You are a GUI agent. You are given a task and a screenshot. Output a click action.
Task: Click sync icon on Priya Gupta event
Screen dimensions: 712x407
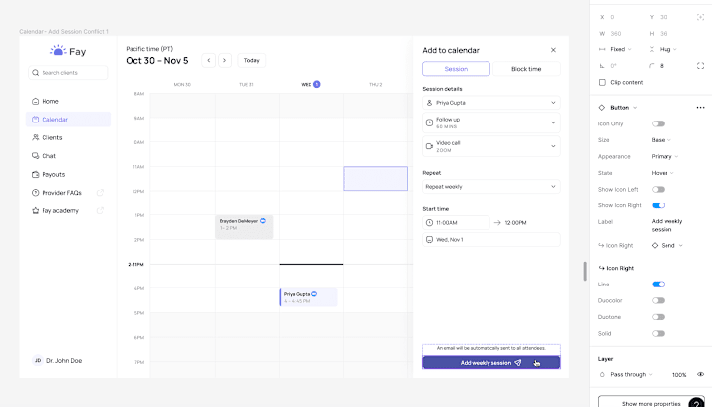click(314, 294)
